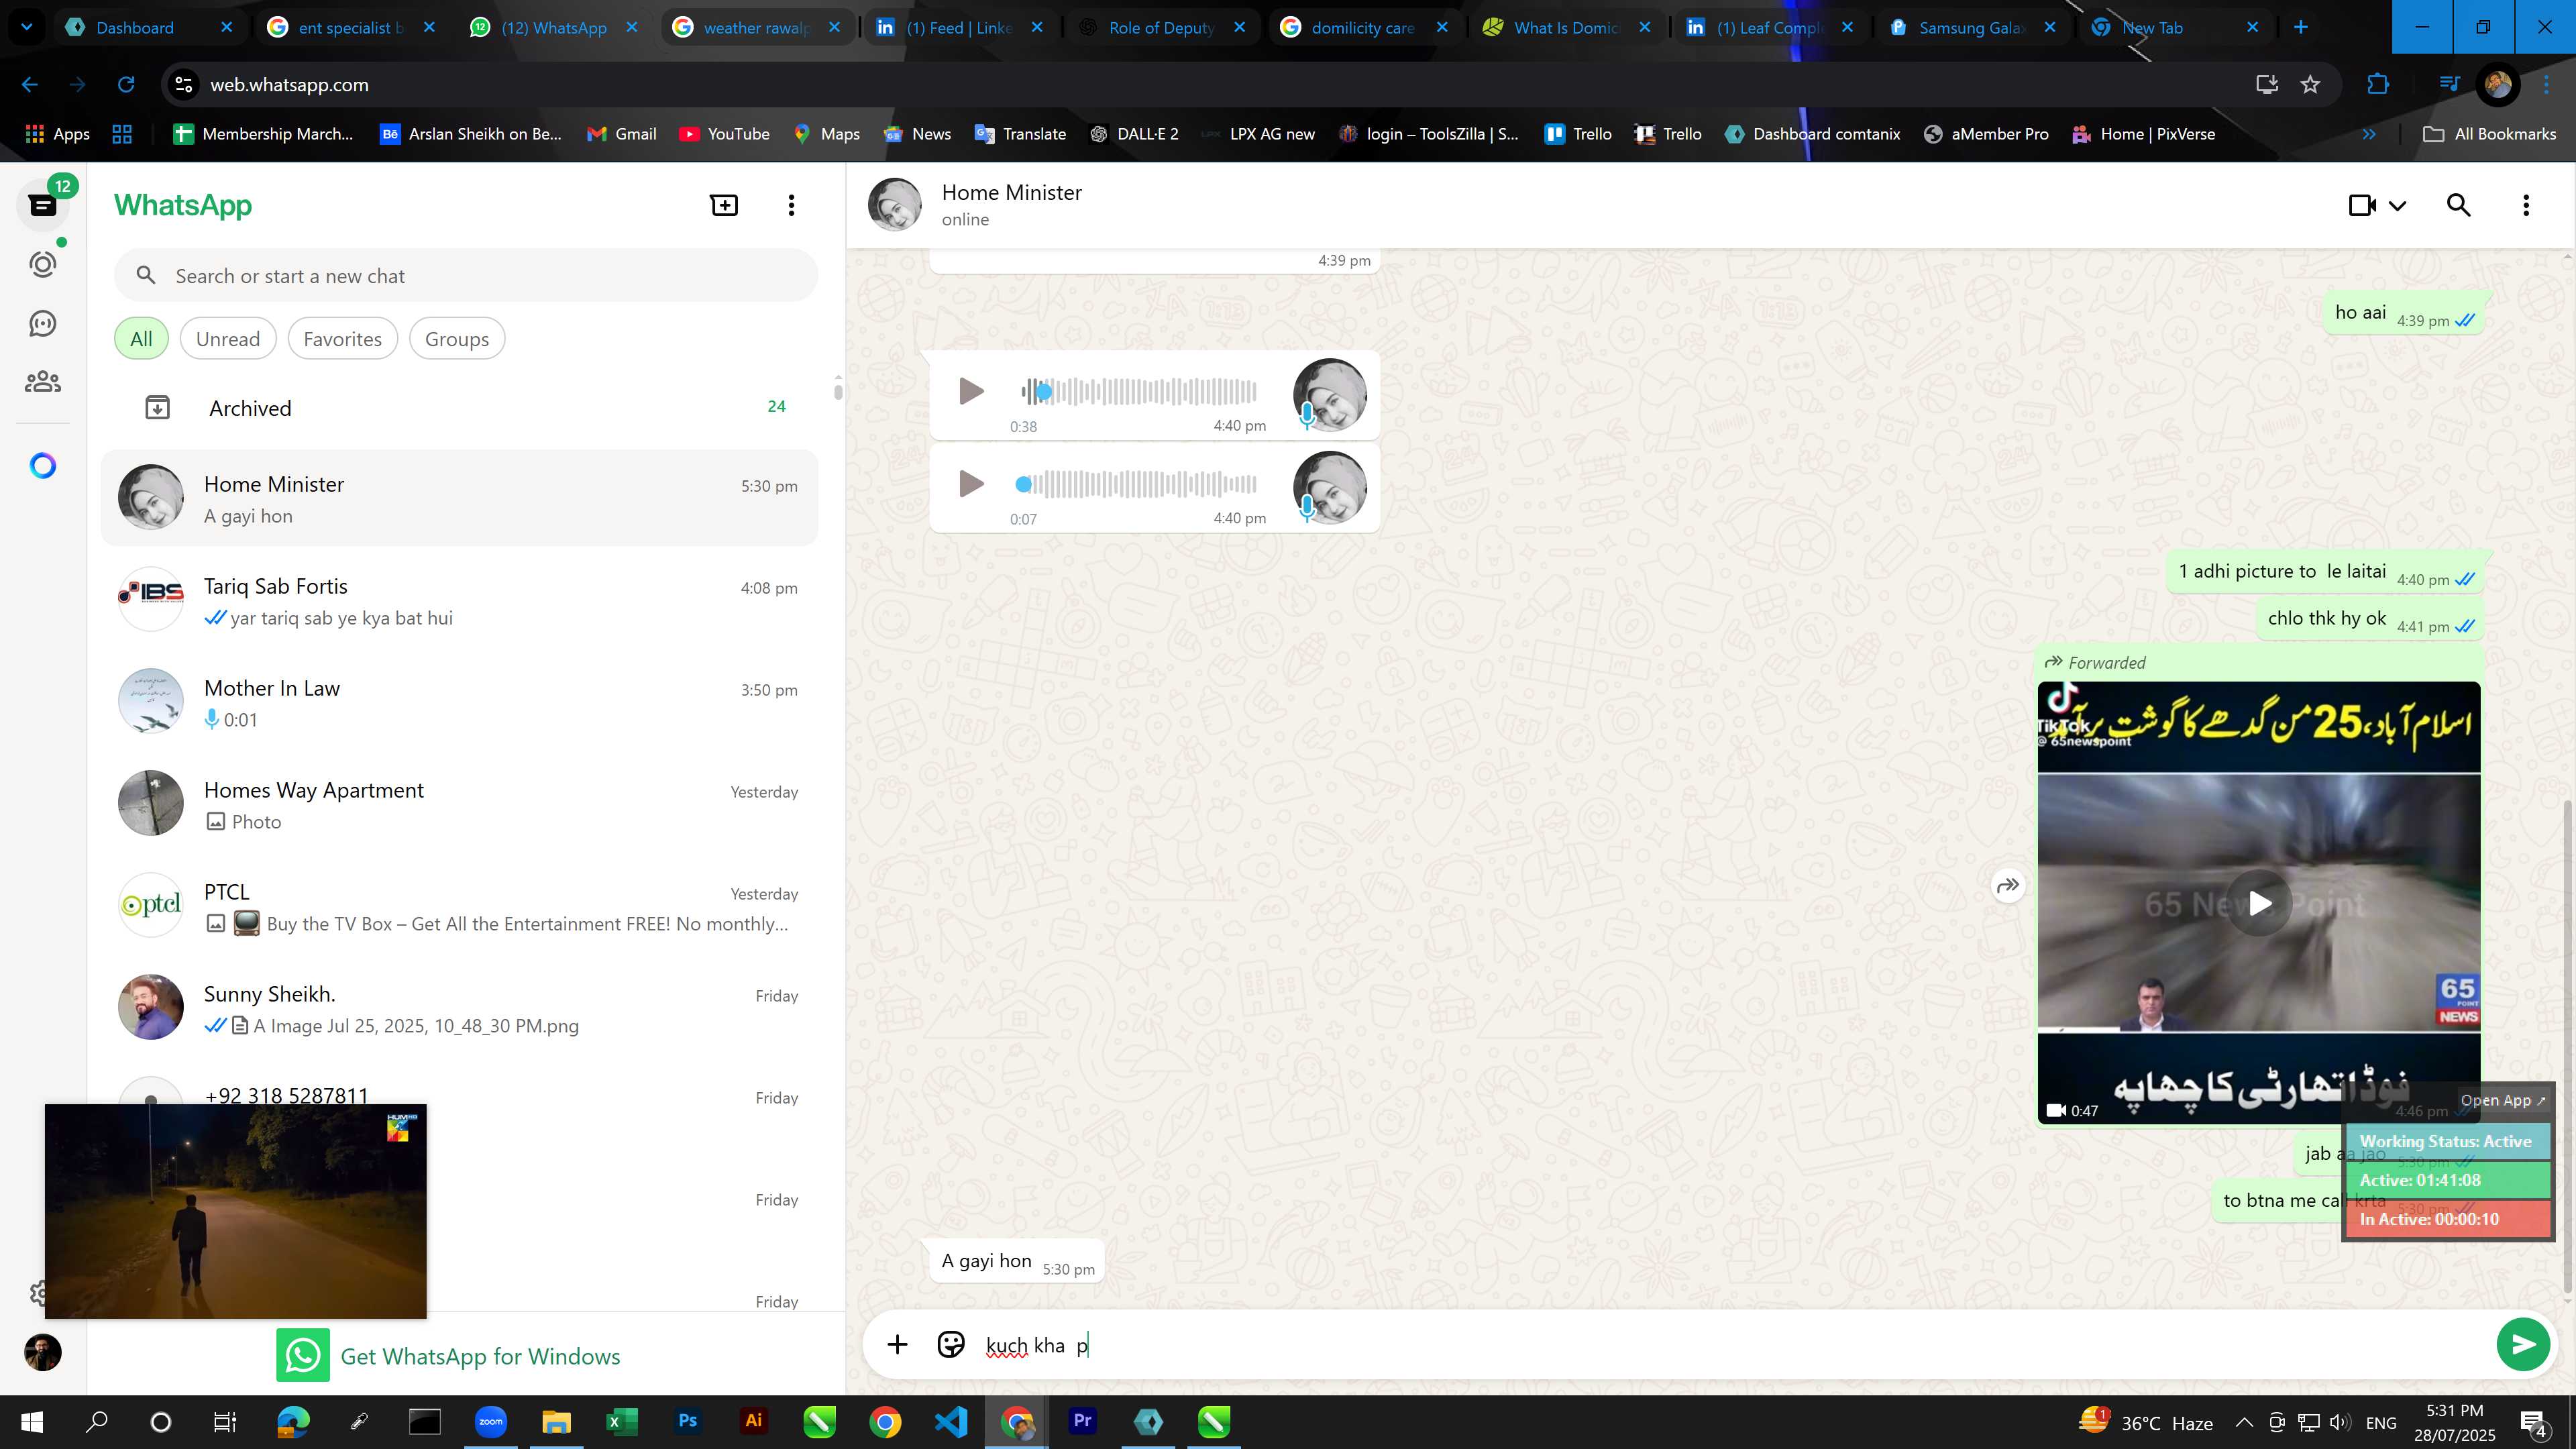Click the message input field
Viewport: 2576px width, 1449px height.
tap(1730, 1346)
